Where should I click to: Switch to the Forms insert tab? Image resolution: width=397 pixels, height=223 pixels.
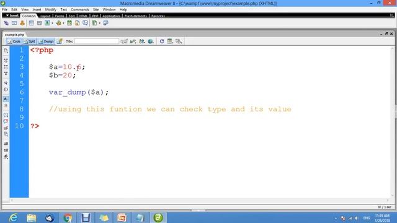click(x=60, y=16)
